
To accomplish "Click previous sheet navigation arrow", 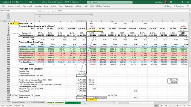I will 3,103.
